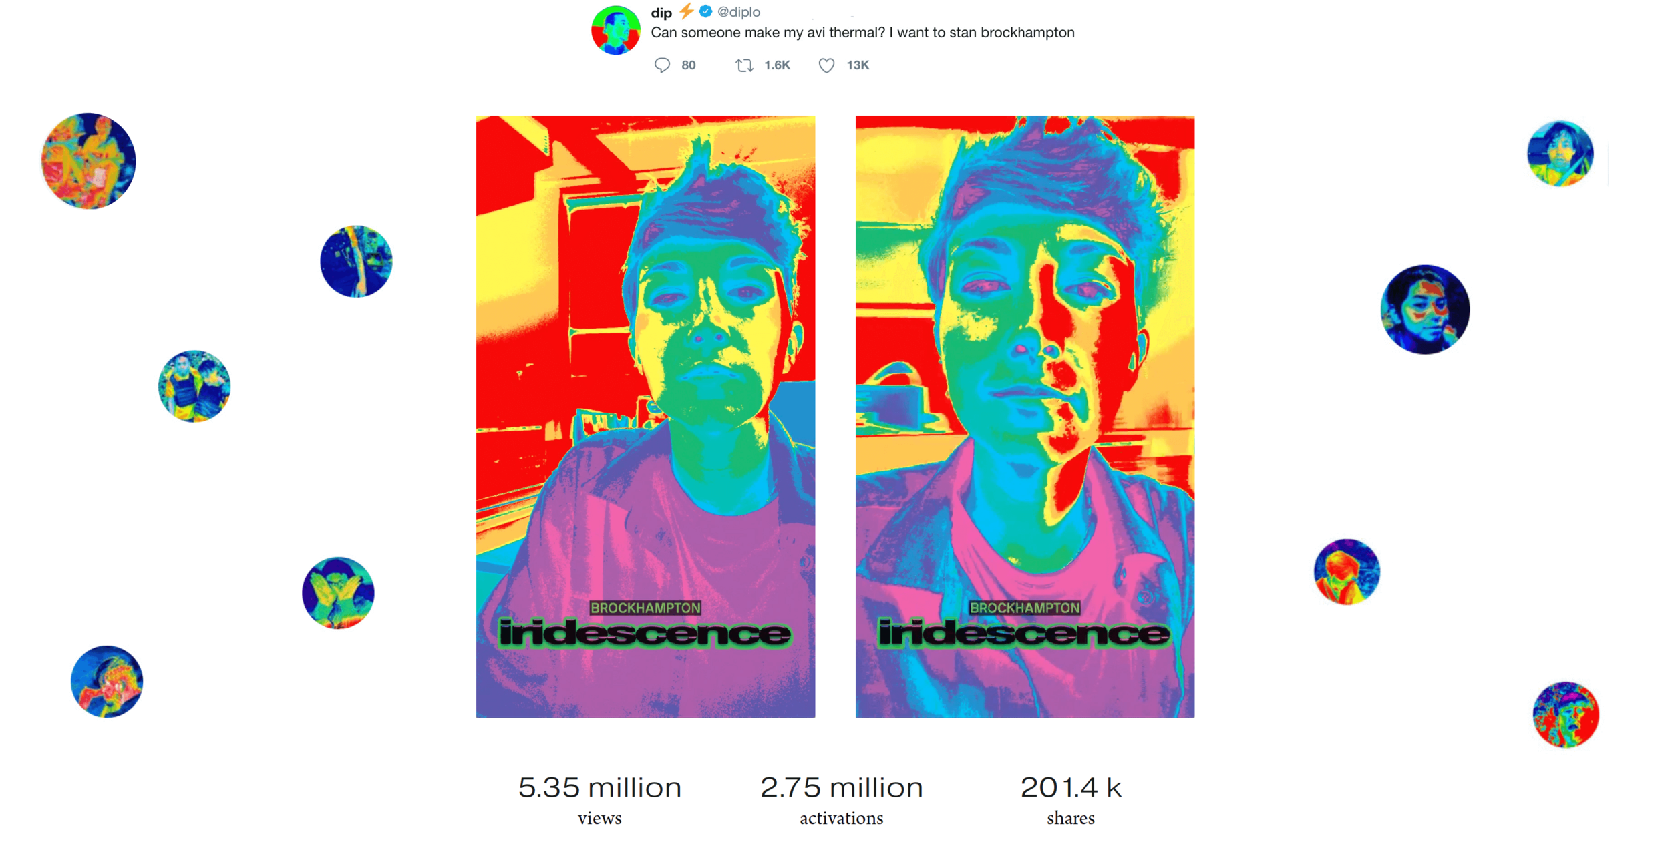Image resolution: width=1670 pixels, height=850 pixels.
Task: Click the retweet arrows icon
Action: (x=744, y=65)
